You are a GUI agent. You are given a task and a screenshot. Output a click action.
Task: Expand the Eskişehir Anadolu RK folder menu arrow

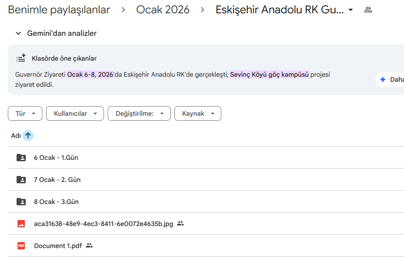[351, 10]
